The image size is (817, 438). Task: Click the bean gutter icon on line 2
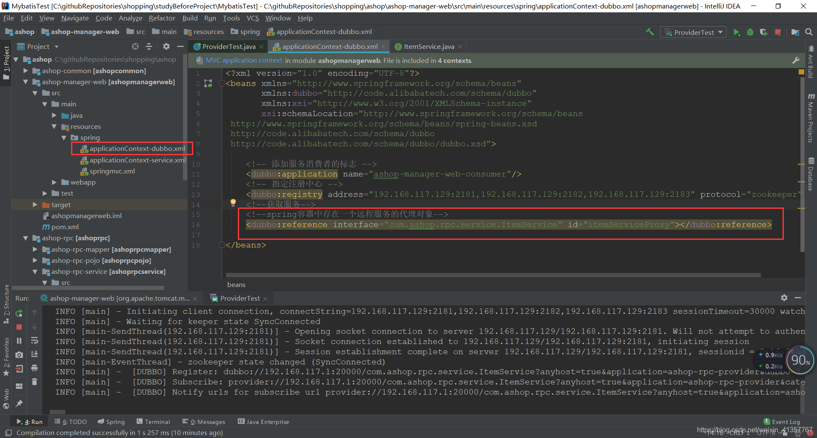208,83
